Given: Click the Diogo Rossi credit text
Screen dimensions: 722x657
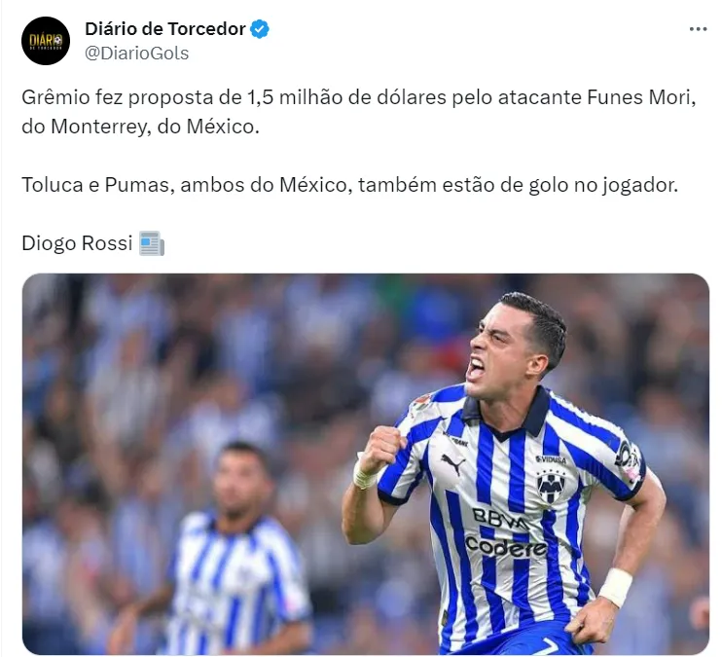Looking at the screenshot, I should [77, 243].
